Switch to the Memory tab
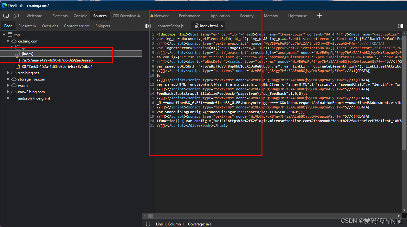The height and width of the screenshot is (227, 407). click(271, 16)
